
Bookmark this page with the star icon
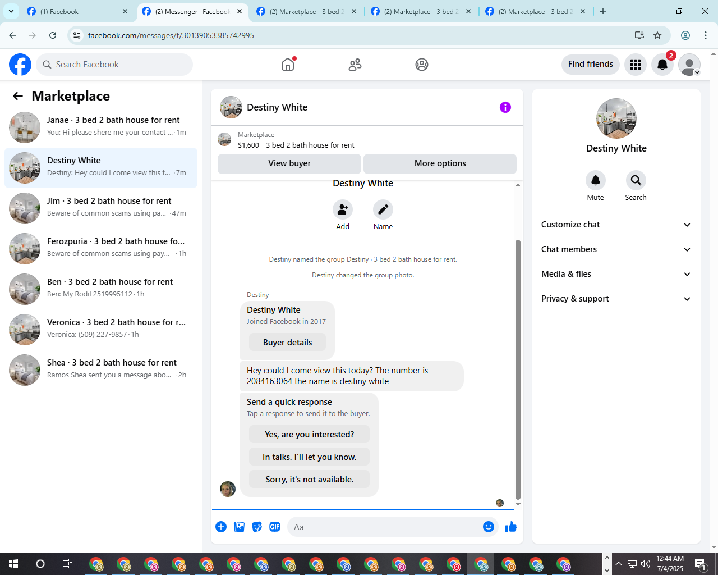click(657, 35)
